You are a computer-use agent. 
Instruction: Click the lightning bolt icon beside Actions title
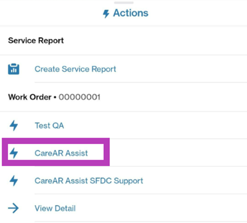point(106,14)
